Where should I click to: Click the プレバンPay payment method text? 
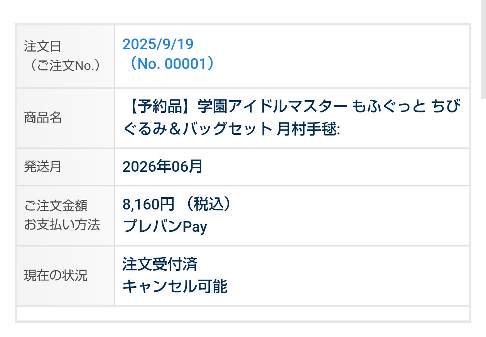(165, 226)
